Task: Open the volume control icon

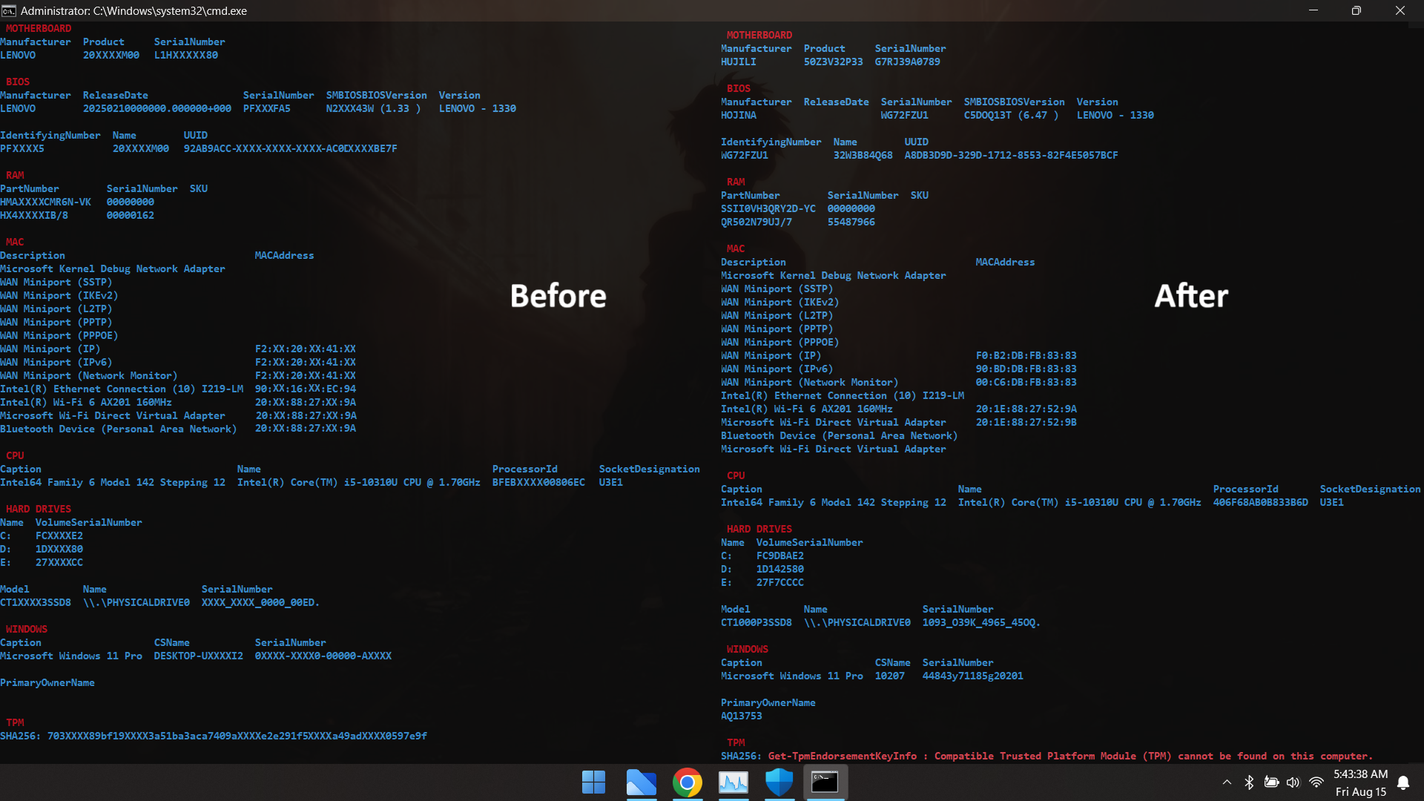Action: 1293,782
